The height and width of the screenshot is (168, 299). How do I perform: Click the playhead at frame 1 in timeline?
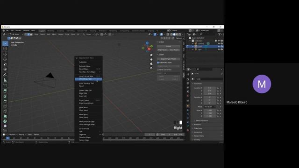point(7,138)
